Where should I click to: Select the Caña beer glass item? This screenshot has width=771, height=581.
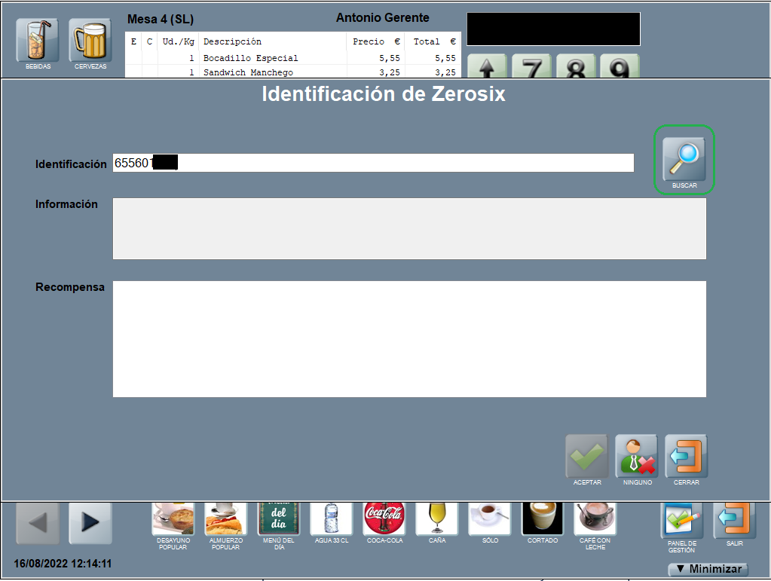coord(436,518)
